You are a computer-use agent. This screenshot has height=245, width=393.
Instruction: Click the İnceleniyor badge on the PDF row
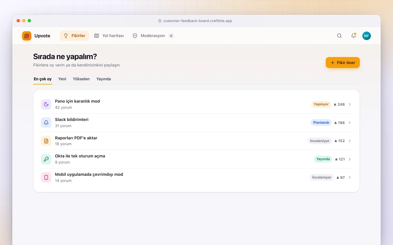[320, 141]
